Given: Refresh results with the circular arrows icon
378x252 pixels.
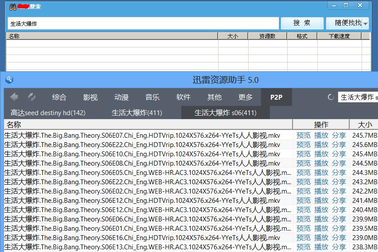Looking at the screenshot, I should pos(32,97).
